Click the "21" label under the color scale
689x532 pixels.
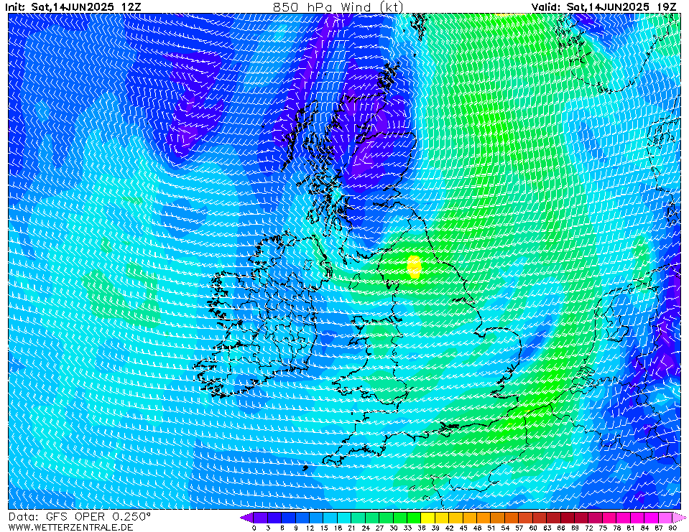click(x=351, y=528)
